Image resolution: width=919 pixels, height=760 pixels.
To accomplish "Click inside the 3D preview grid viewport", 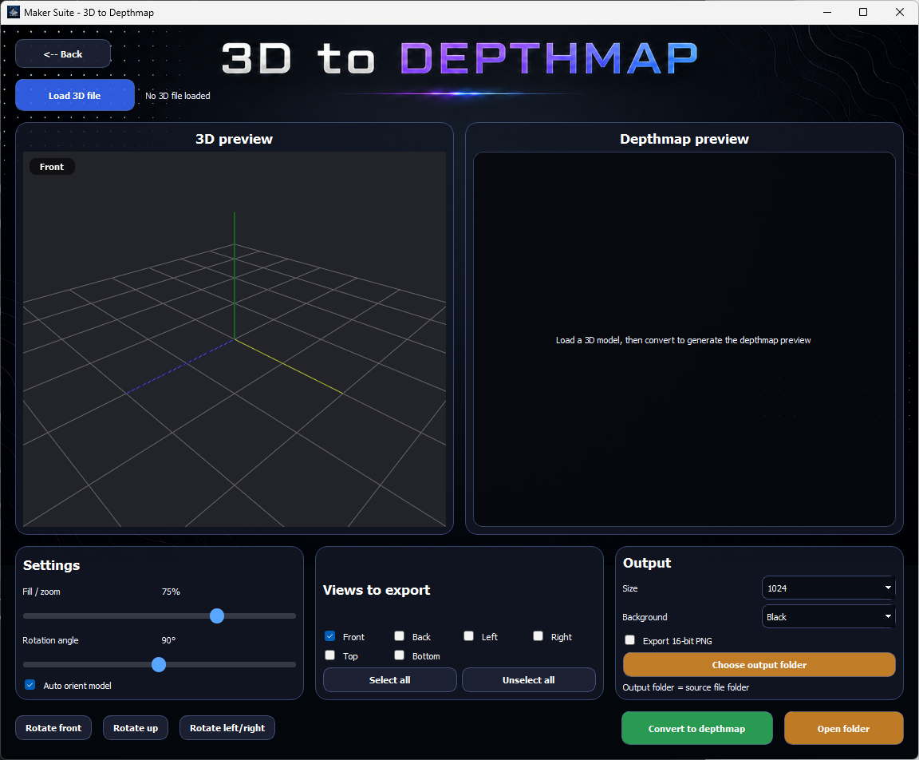I will (235, 339).
